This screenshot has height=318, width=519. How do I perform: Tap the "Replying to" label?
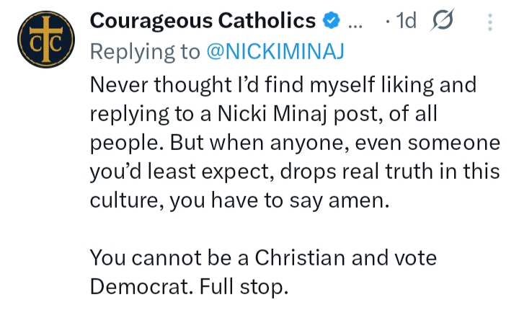145,53
